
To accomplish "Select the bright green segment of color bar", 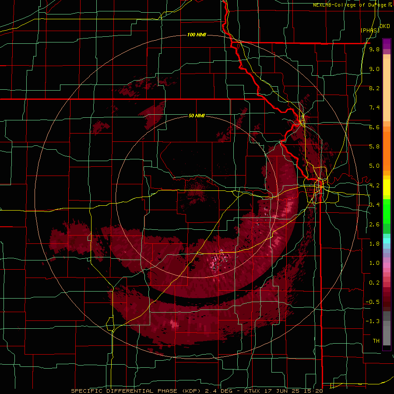I will pyautogui.click(x=387, y=211).
